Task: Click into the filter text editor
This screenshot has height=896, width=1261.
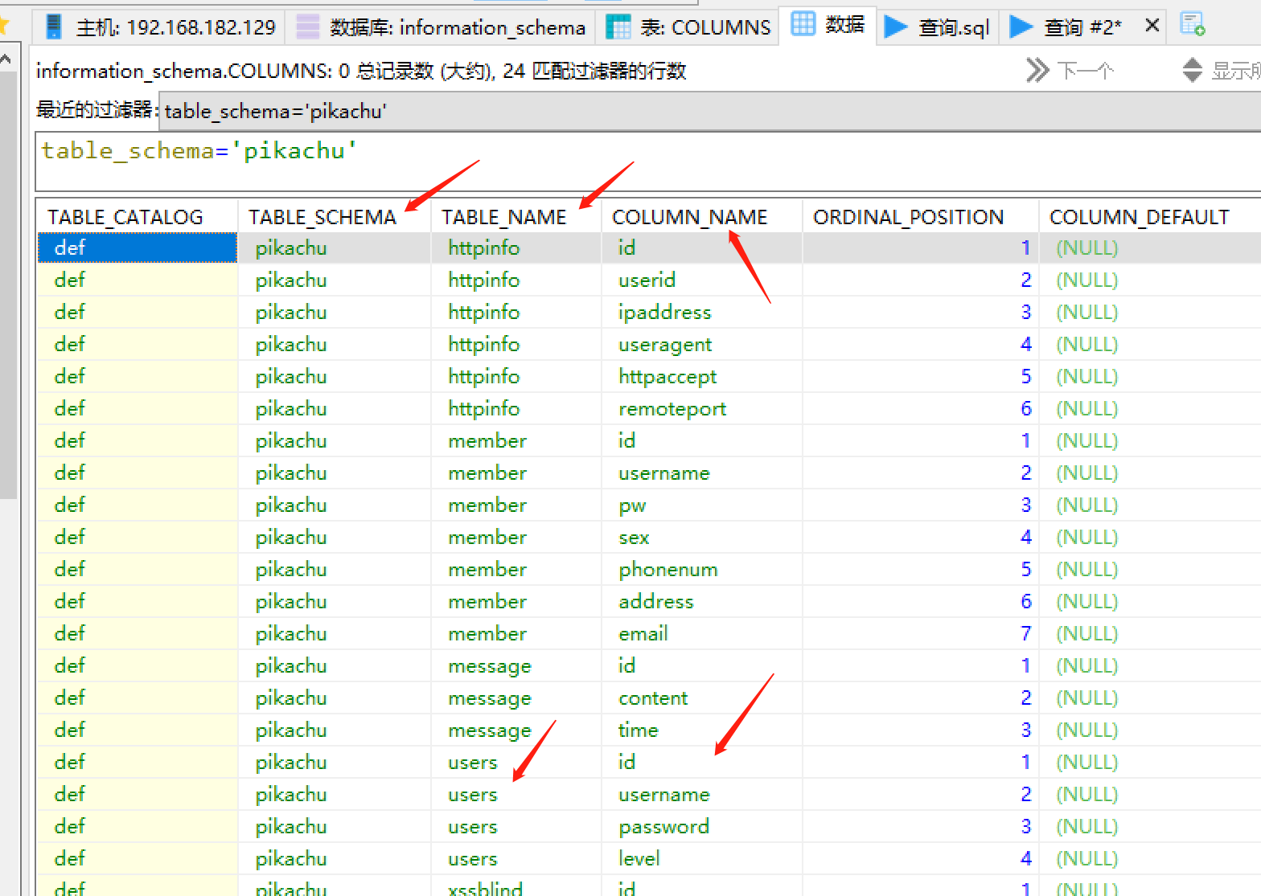Action: point(648,162)
